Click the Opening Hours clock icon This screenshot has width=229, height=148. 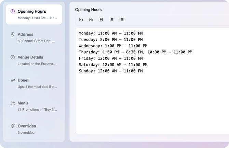click(x=13, y=11)
